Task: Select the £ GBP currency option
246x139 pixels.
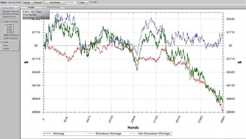Action: pyautogui.click(x=5, y=30)
